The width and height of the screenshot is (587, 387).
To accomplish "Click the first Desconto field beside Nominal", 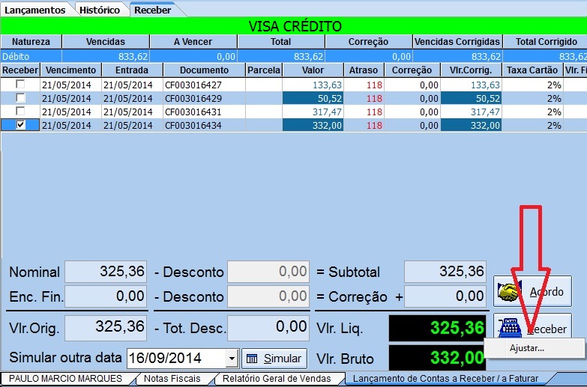I will click(268, 272).
